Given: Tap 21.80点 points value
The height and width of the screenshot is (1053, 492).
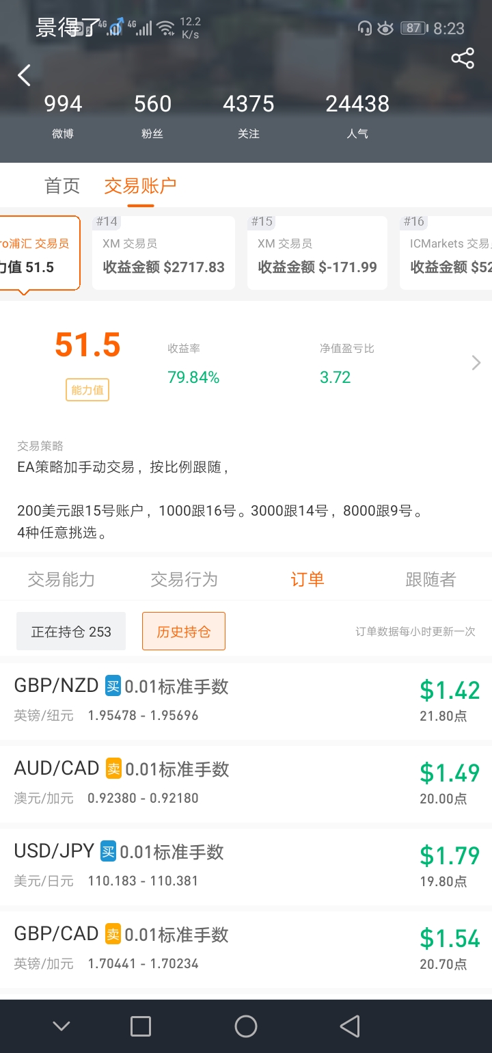Looking at the screenshot, I should coord(443,716).
